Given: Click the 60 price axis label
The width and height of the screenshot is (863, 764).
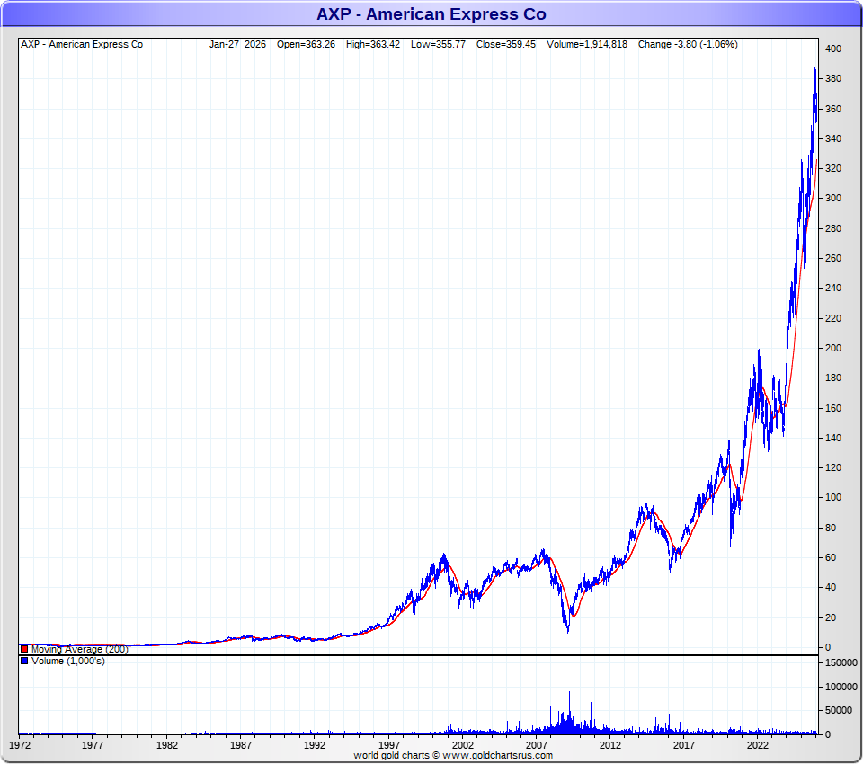Looking at the screenshot, I should click(831, 557).
